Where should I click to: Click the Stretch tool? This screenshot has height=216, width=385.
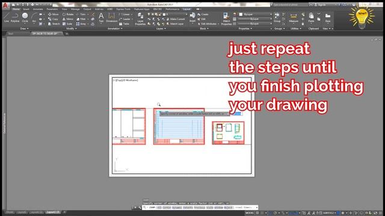pos(54,24)
